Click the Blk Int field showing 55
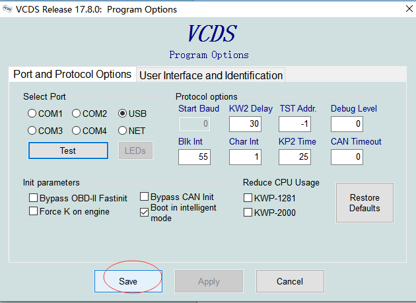Image resolution: width=416 pixels, height=303 pixels. point(195,157)
